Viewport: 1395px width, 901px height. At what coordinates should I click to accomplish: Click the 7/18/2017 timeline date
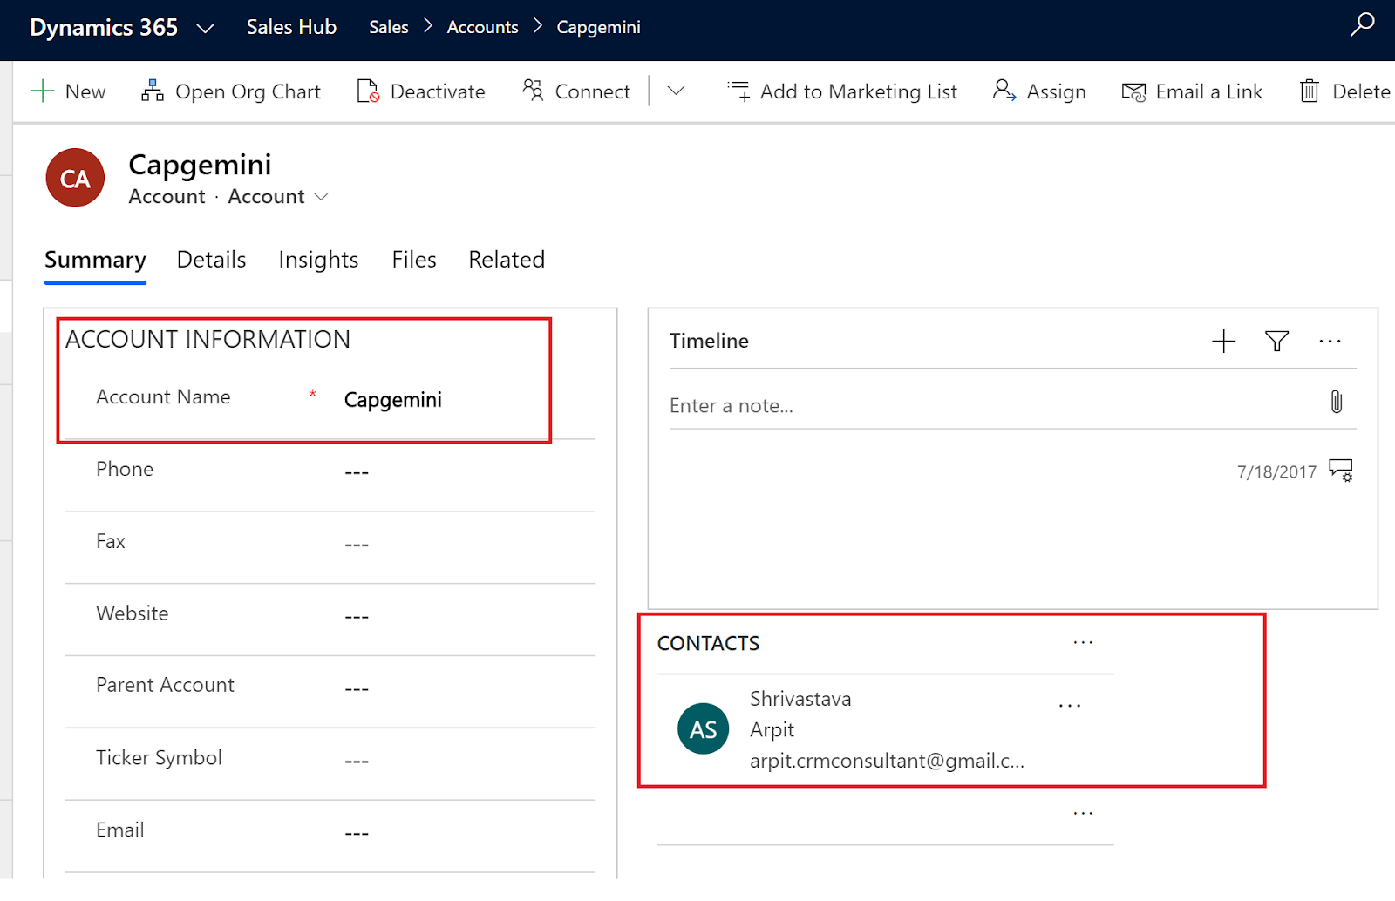point(1276,471)
